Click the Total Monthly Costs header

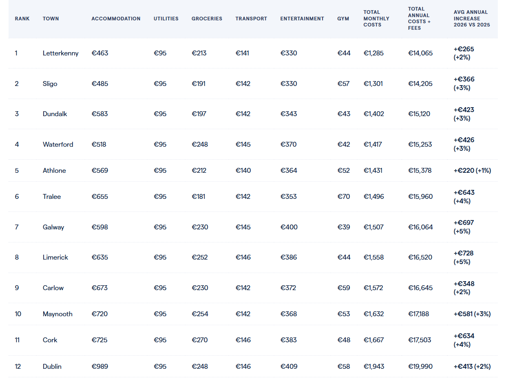point(376,18)
